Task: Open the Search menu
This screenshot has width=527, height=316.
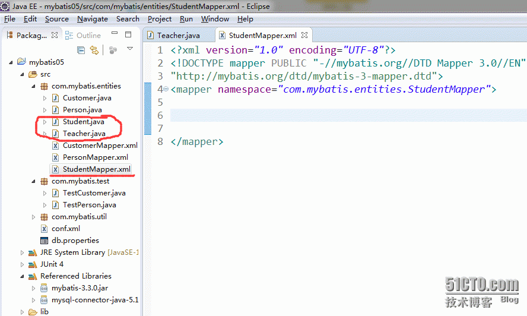Action: tap(128, 19)
